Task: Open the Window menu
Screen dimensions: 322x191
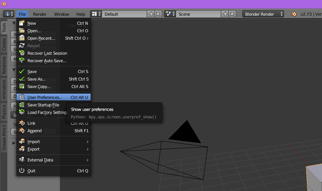Action: coord(61,14)
